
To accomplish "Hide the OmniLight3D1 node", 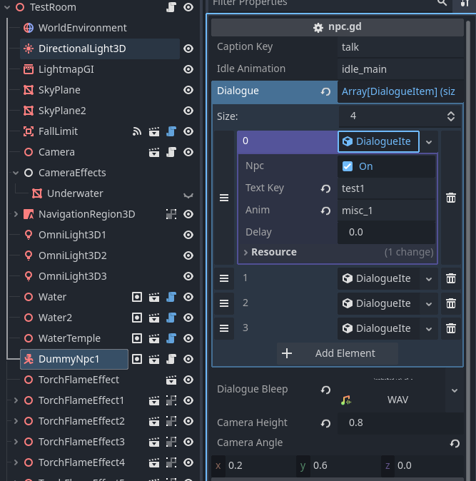I will (x=188, y=235).
